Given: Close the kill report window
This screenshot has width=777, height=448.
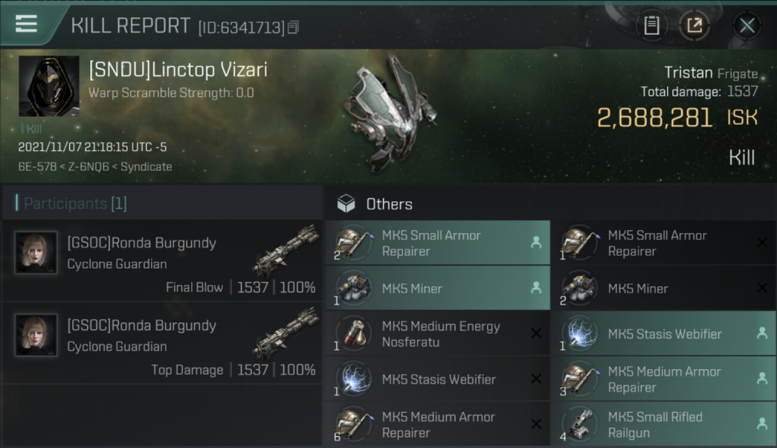Looking at the screenshot, I should pyautogui.click(x=747, y=26).
